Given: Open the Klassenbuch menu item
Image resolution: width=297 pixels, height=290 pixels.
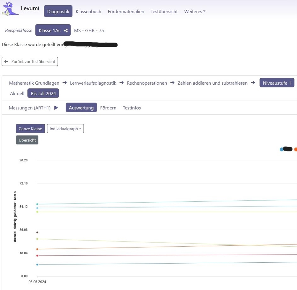Looking at the screenshot, I should tap(89, 11).
